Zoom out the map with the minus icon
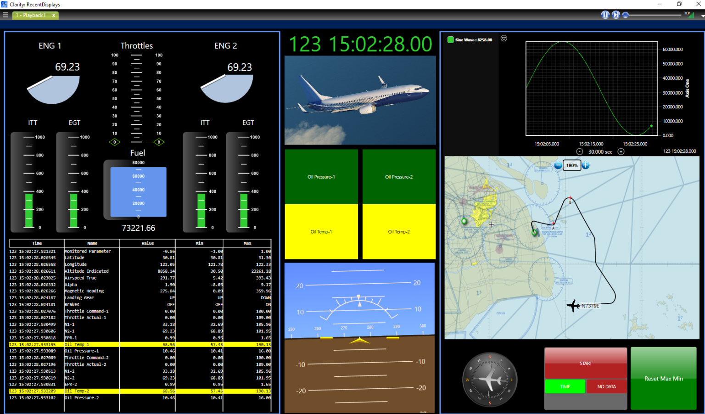Screen dimensions: 705x414 tap(558, 165)
